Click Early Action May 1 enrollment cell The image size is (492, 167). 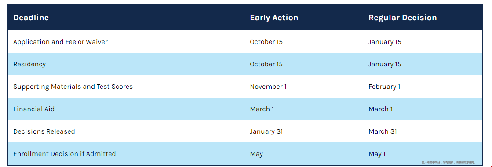[258, 154]
